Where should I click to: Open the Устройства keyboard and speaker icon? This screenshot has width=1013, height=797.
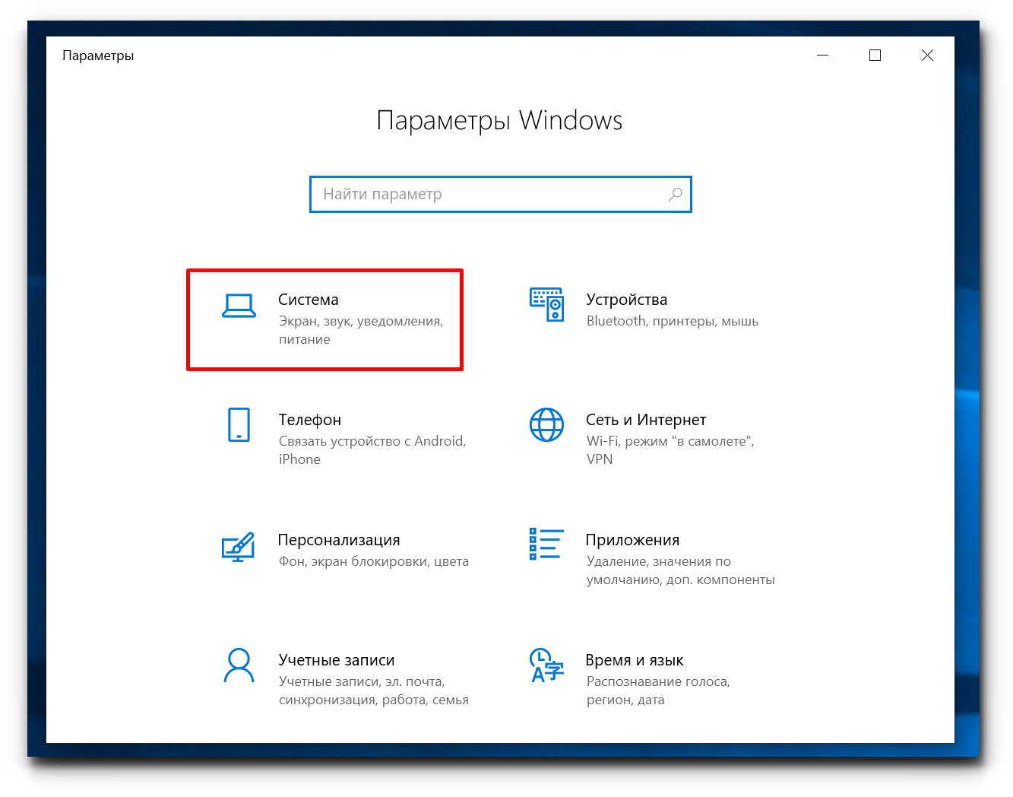546,304
